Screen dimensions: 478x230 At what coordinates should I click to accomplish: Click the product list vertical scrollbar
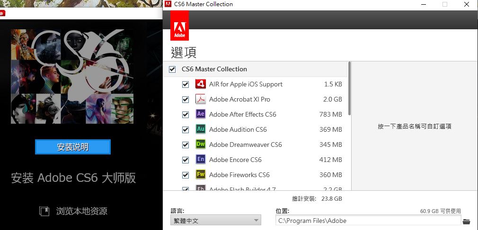pos(349,90)
